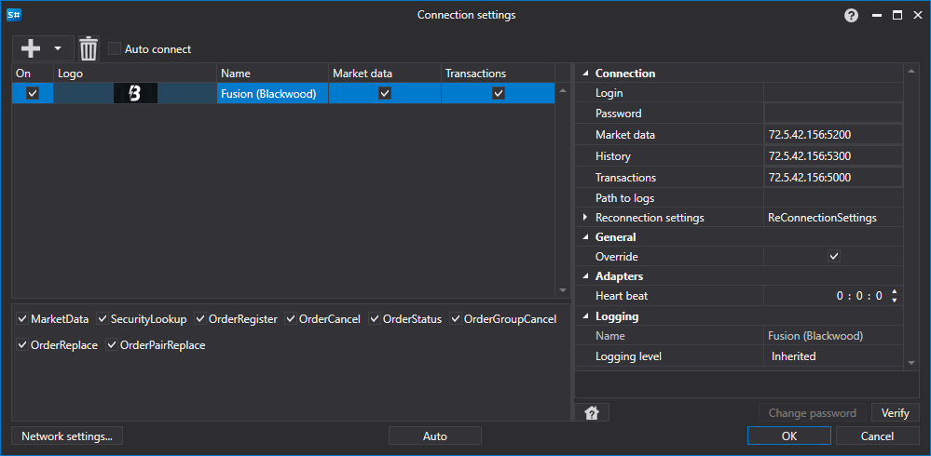This screenshot has width=931, height=456.
Task: Click connection list scroll up arrow
Action: [x=563, y=90]
